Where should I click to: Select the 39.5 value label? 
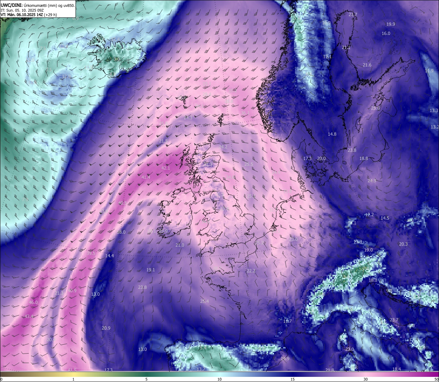91,253
